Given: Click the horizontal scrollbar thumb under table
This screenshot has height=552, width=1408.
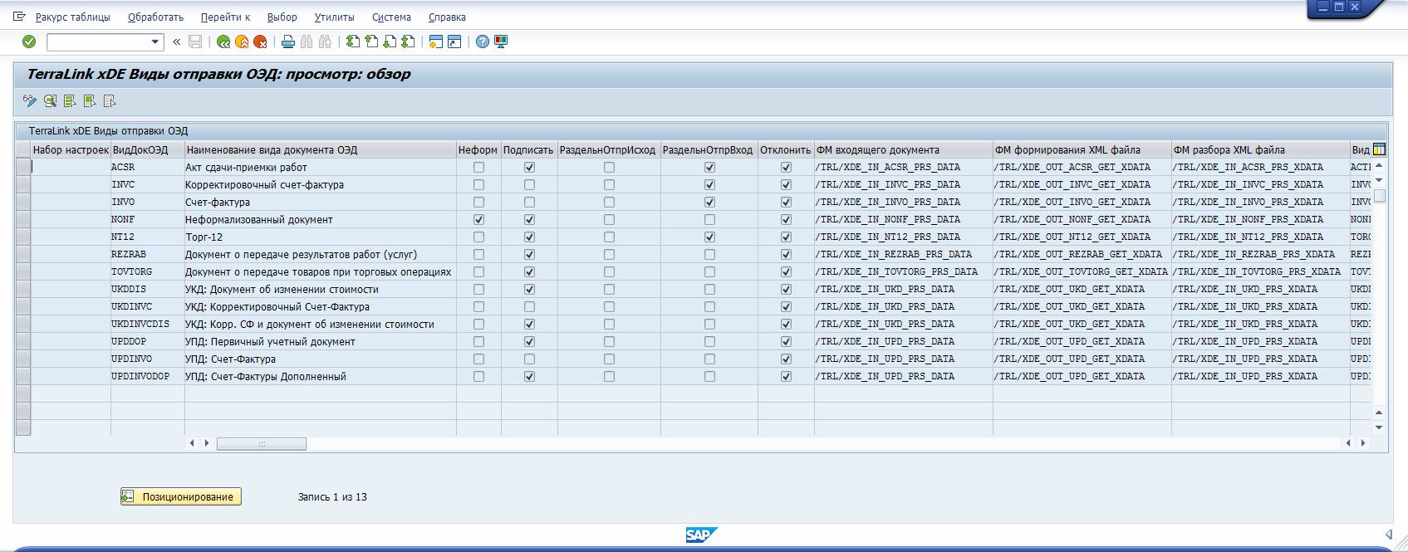Looking at the screenshot, I should click(x=262, y=444).
